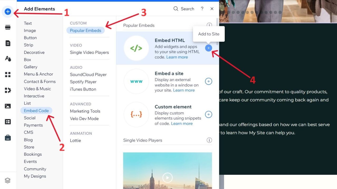Choose iTunes Button subcategory
The image size is (337, 189).
pos(83,89)
